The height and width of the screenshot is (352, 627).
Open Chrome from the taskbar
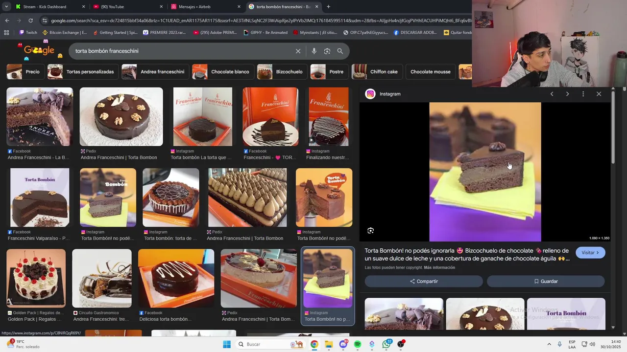314,344
